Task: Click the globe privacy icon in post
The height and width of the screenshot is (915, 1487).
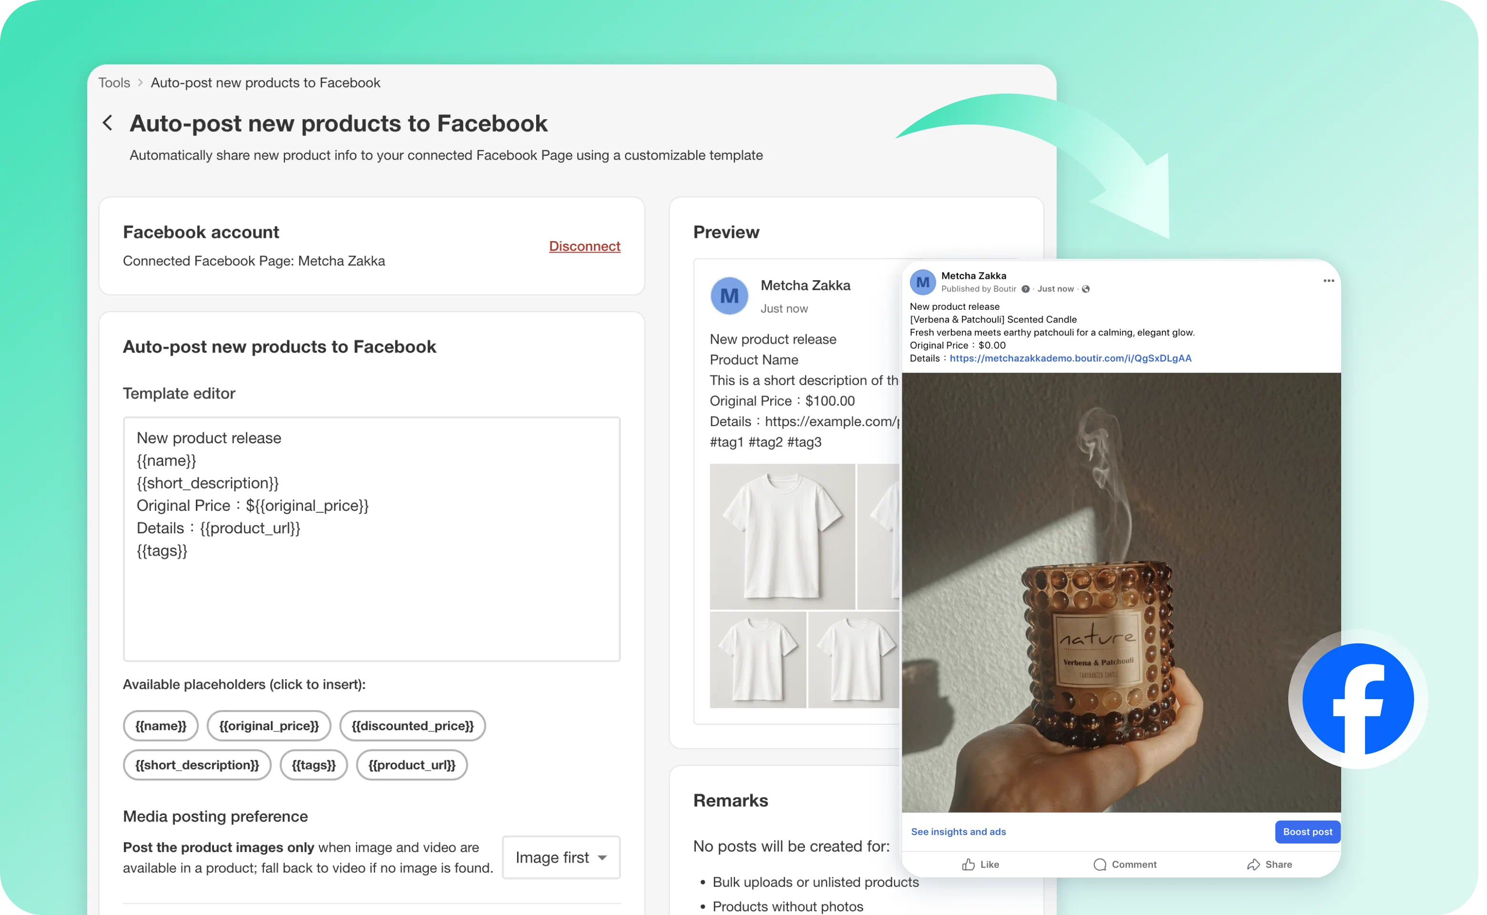Action: tap(1086, 289)
